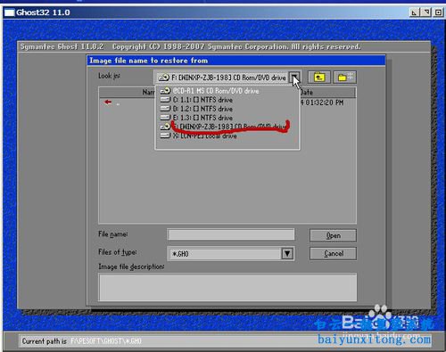The height and width of the screenshot is (352, 446).
Task: Click the Ghost32 window icon in title bar
Action: click(10, 12)
